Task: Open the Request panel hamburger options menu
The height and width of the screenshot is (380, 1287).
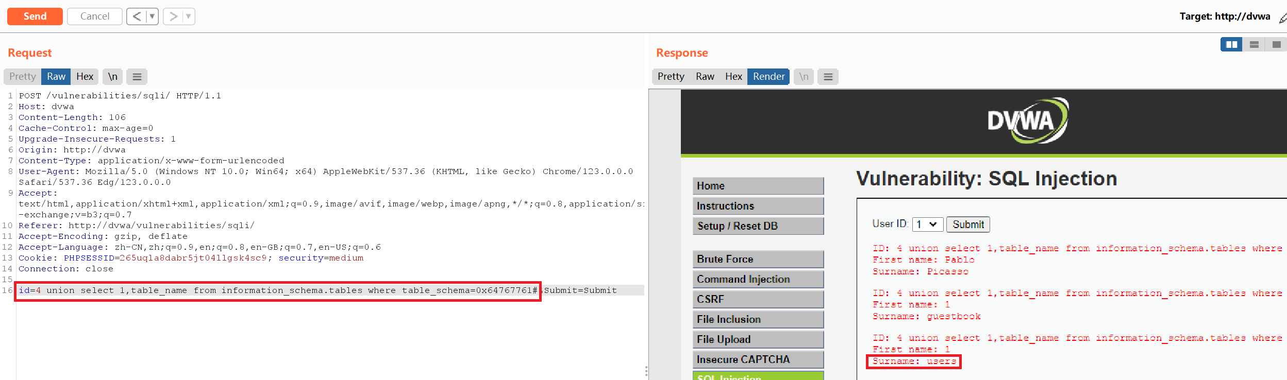Action: point(137,77)
